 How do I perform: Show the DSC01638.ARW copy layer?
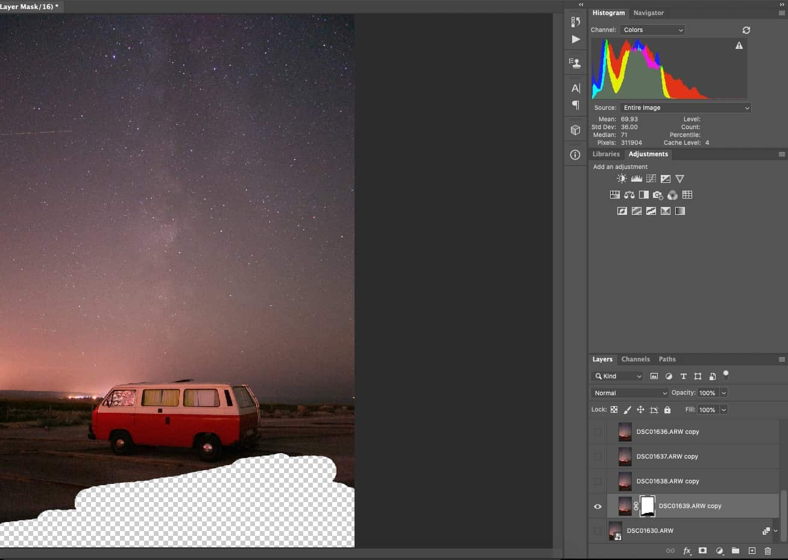(x=597, y=481)
